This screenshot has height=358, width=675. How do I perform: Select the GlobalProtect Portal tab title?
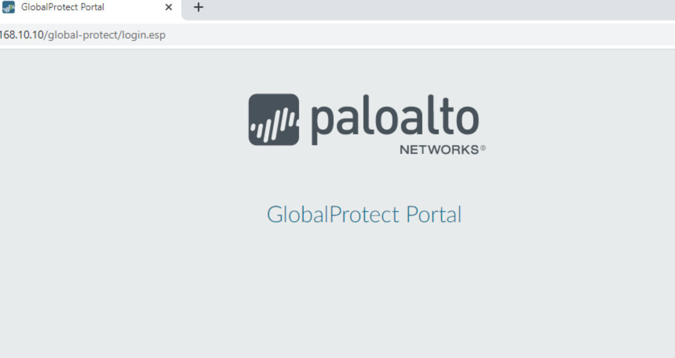coord(63,7)
